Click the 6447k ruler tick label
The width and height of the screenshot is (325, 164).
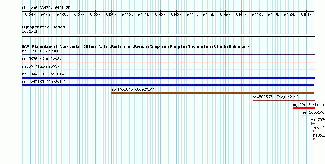pos(241,15)
